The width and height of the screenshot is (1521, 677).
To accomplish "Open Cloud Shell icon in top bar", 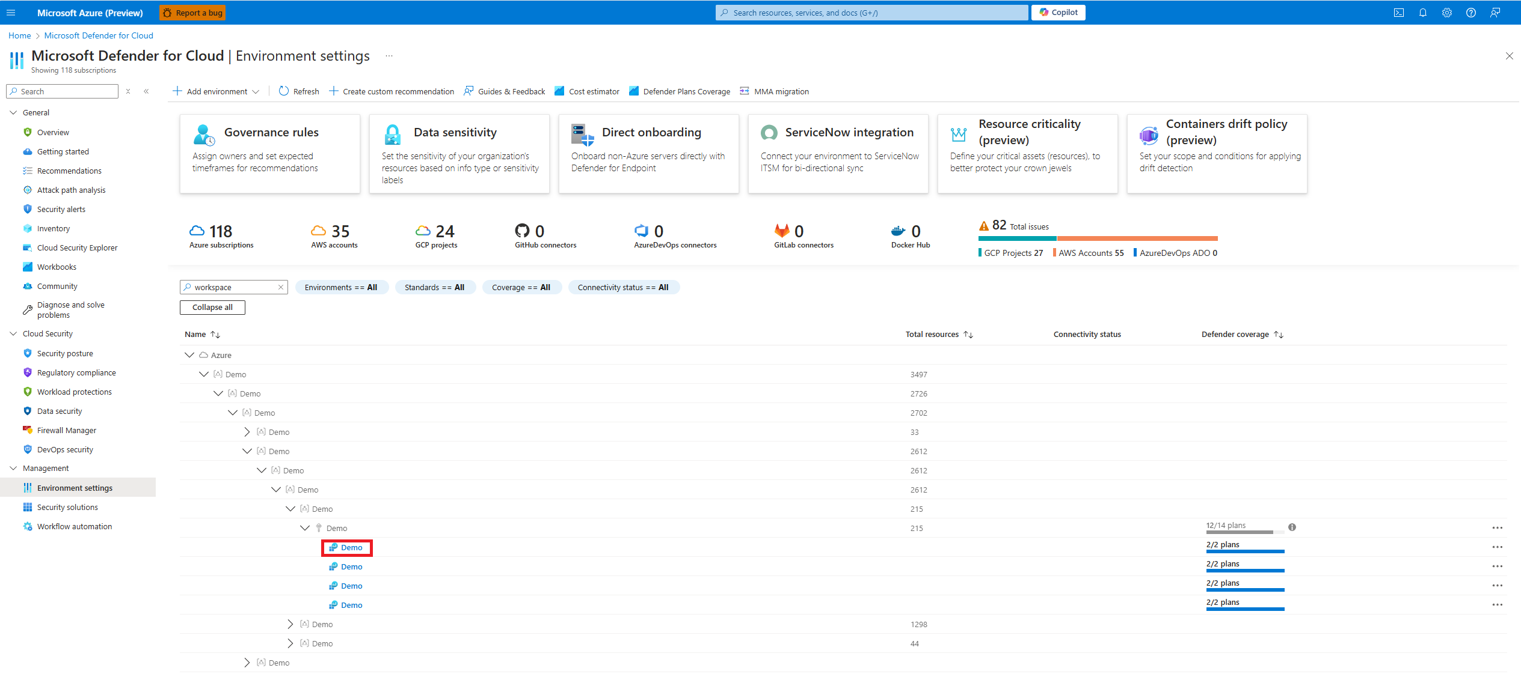I will (x=1399, y=13).
